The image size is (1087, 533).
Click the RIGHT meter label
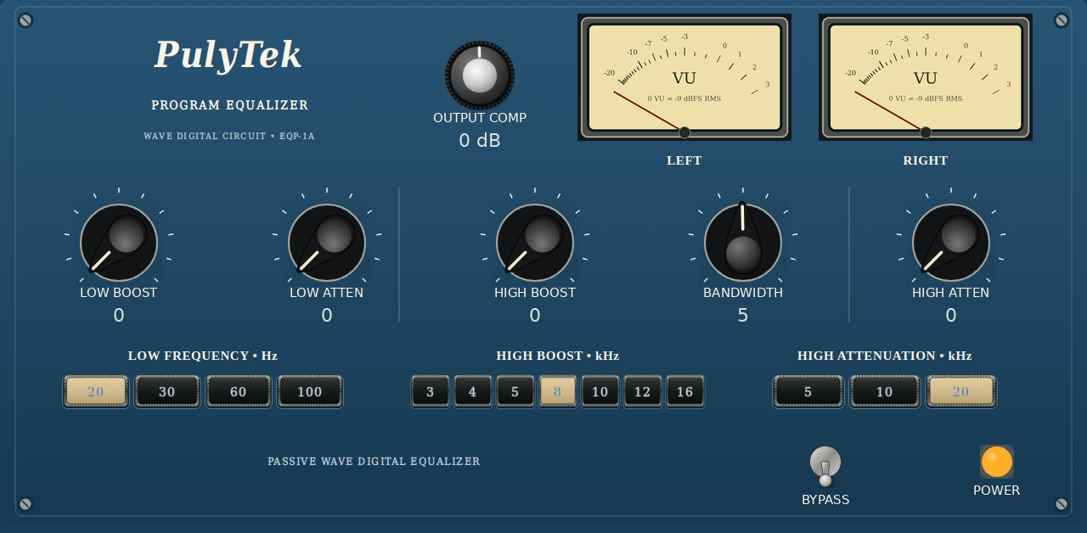click(926, 160)
